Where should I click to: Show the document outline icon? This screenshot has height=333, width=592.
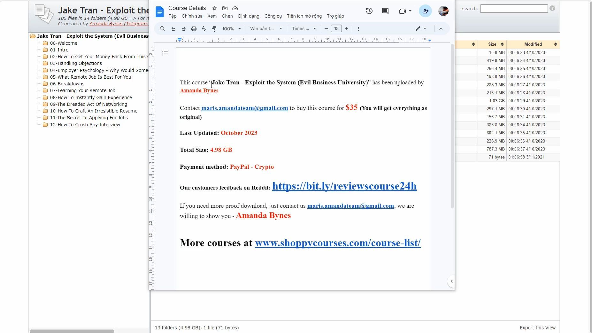coord(165,53)
